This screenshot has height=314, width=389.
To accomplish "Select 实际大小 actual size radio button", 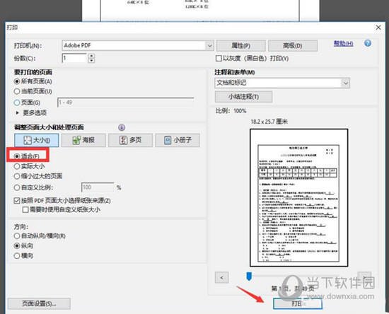I will pyautogui.click(x=17, y=166).
